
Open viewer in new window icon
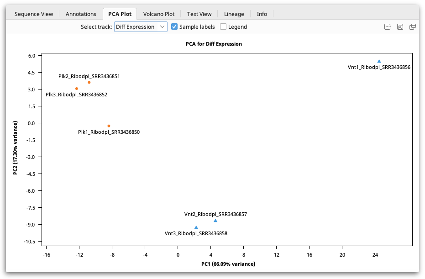pos(413,27)
